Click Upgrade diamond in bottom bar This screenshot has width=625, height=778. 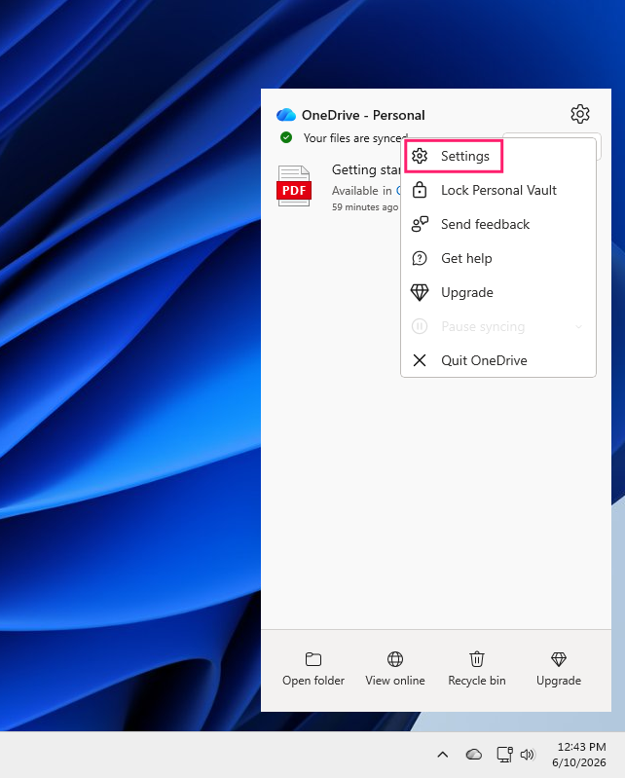(559, 669)
